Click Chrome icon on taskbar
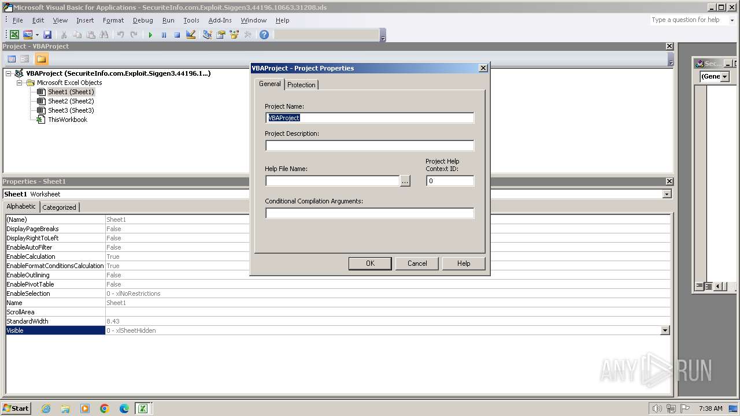 pyautogui.click(x=105, y=408)
